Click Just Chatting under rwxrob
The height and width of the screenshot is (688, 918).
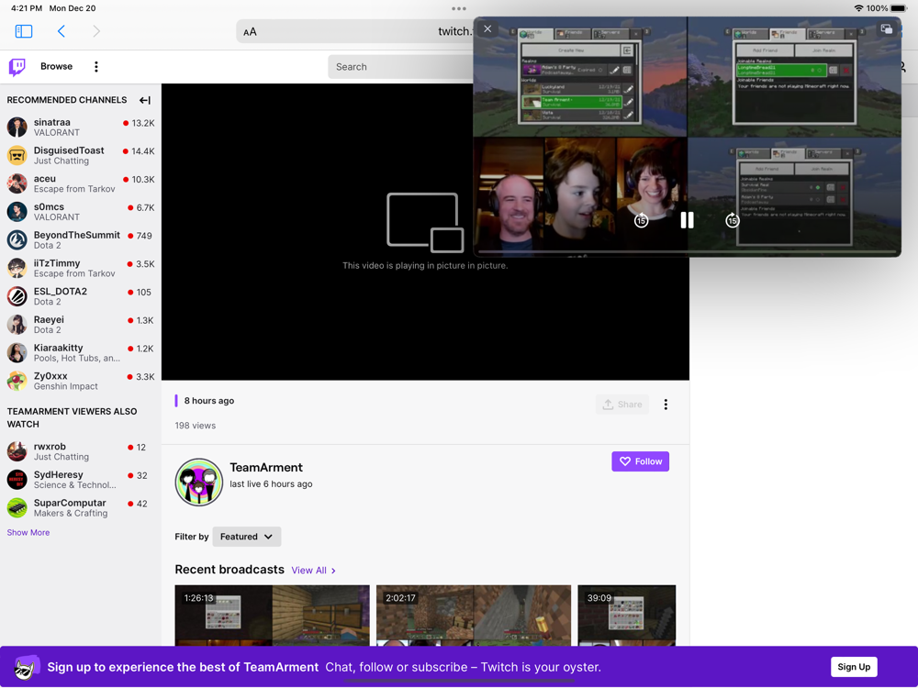click(x=62, y=456)
